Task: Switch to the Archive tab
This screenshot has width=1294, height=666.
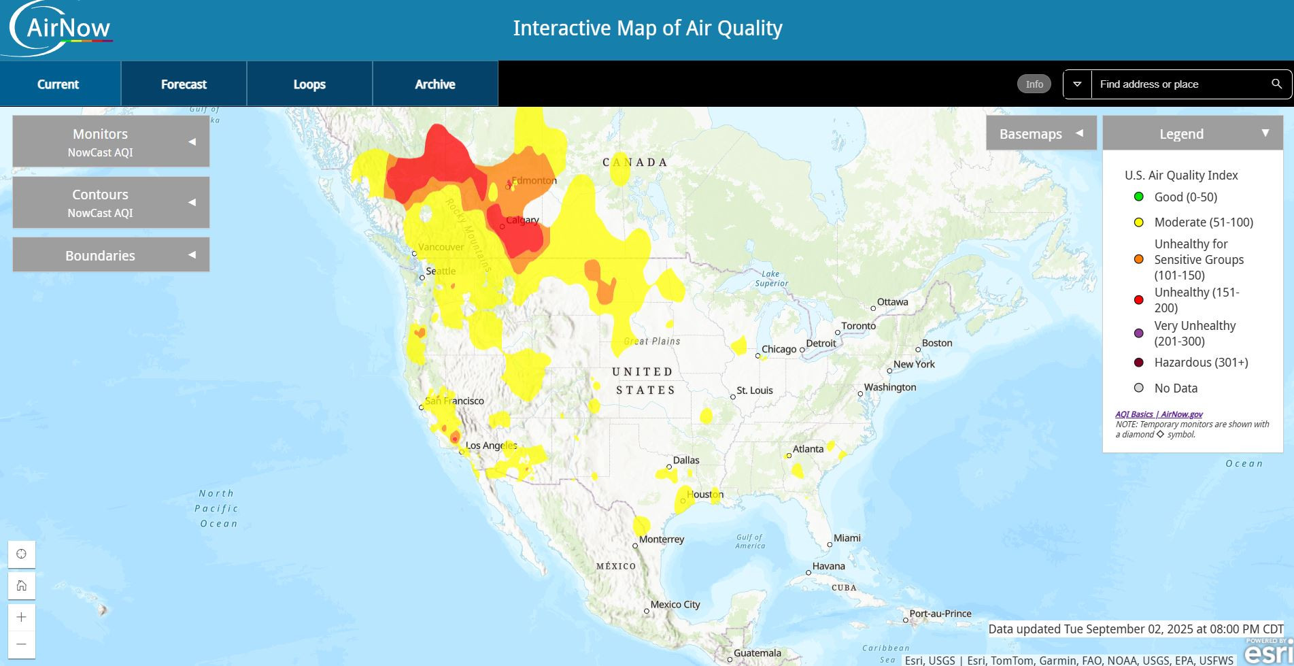Action: pos(435,84)
